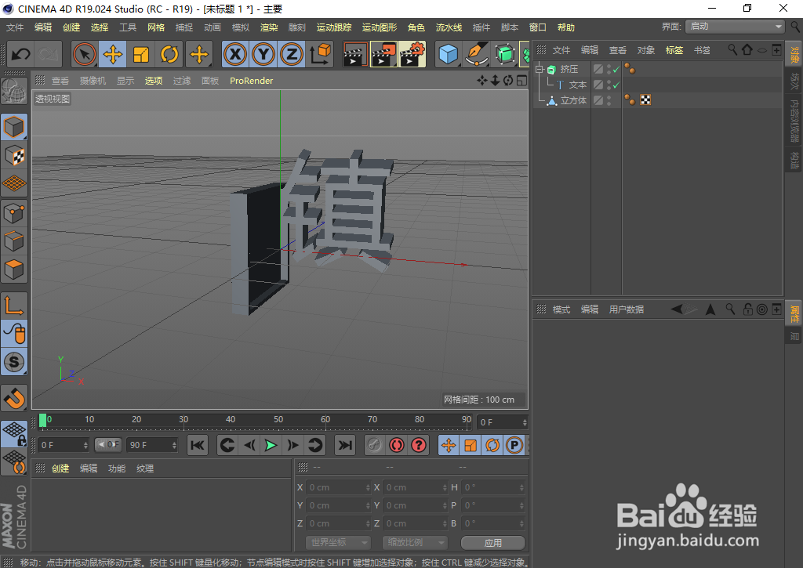Click frame 50 on the timeline
803x568 pixels.
pos(278,420)
